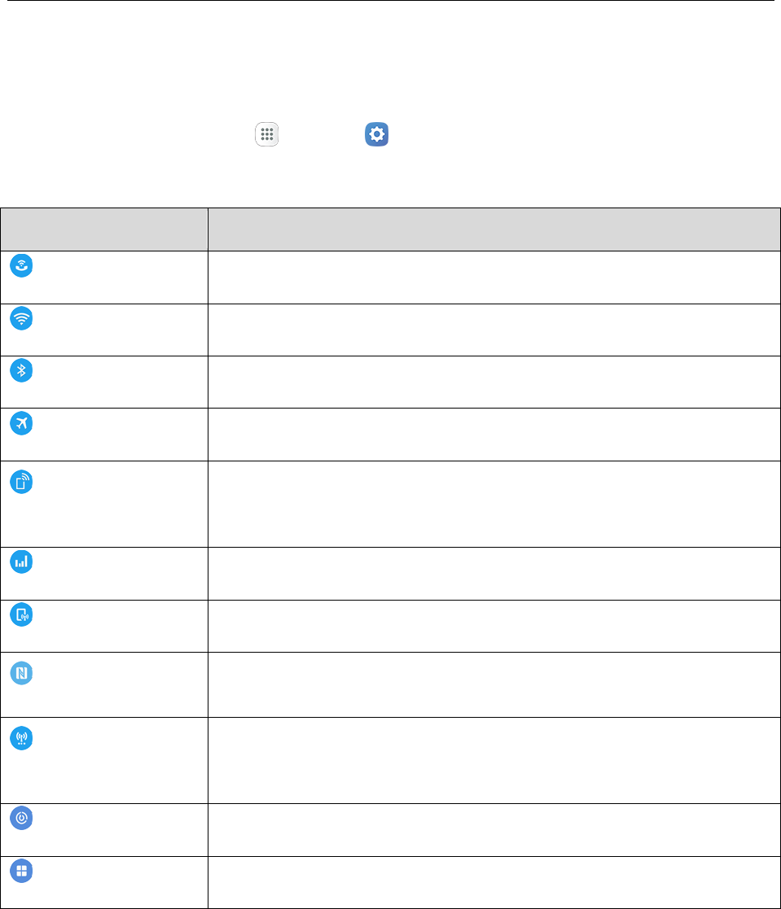The width and height of the screenshot is (781, 909).
Task: Click the Smart Manager power icon
Action: [x=22, y=819]
